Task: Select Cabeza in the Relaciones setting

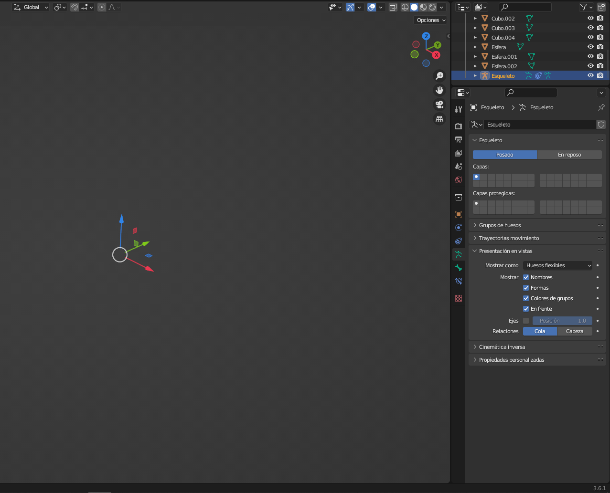Action: pyautogui.click(x=575, y=331)
